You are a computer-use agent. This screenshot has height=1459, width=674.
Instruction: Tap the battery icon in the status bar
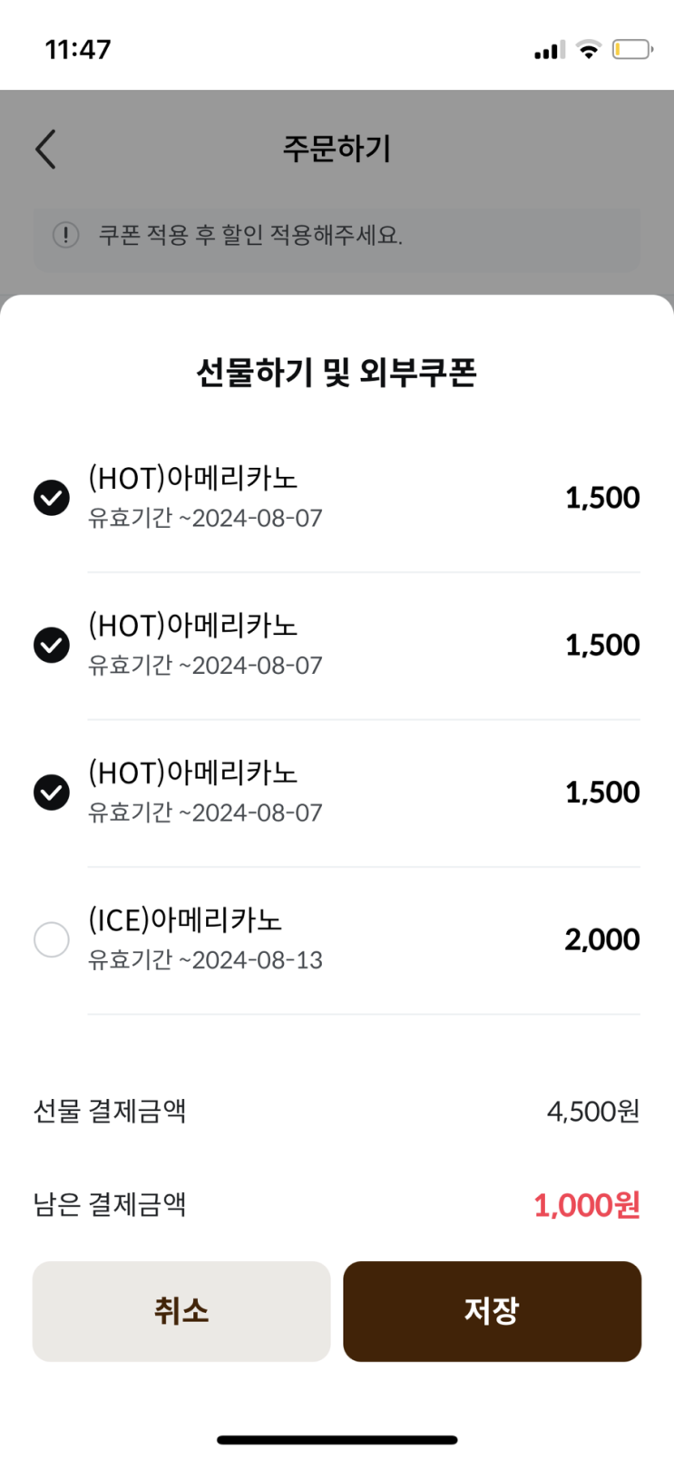click(x=632, y=50)
